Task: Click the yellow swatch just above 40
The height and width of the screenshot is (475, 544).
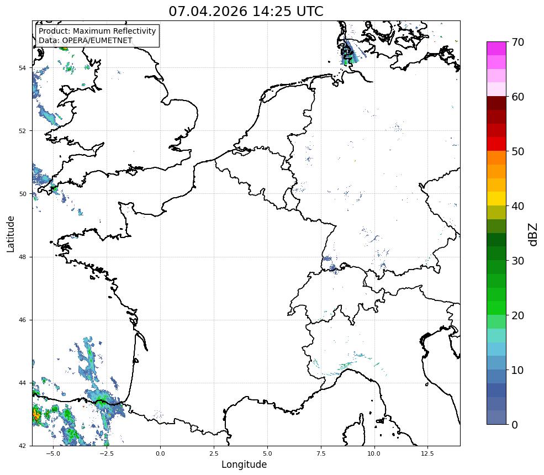Action: point(497,199)
